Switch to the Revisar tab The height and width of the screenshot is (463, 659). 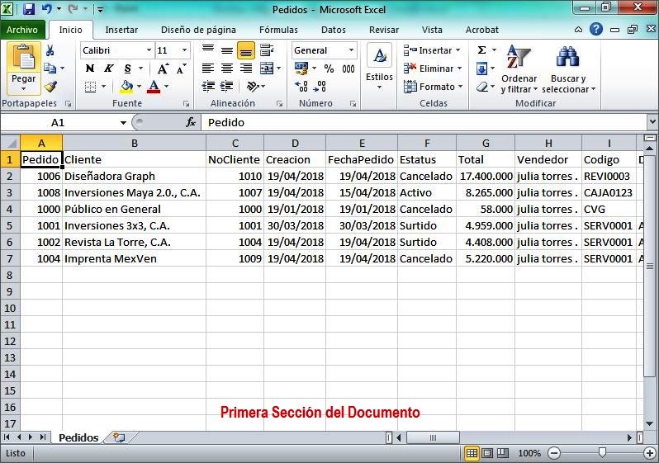click(x=384, y=30)
